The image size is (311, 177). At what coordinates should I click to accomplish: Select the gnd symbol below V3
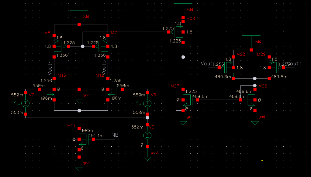point(147,158)
